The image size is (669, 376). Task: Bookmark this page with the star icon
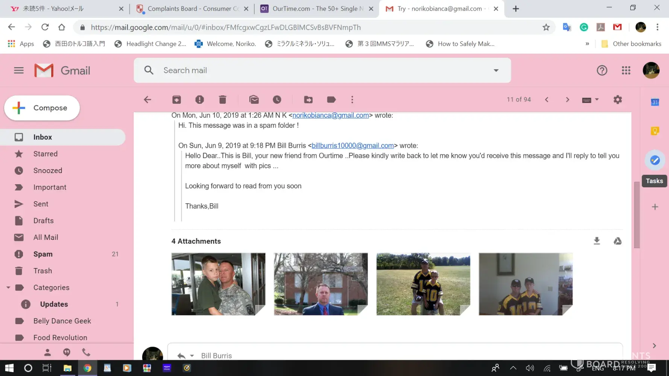click(x=546, y=27)
